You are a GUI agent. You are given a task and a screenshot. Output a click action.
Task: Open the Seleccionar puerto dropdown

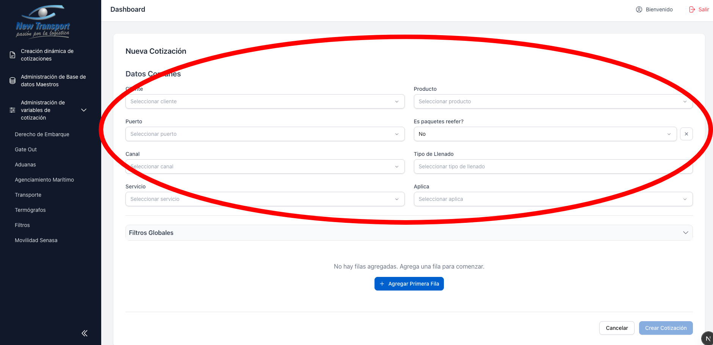pyautogui.click(x=265, y=134)
